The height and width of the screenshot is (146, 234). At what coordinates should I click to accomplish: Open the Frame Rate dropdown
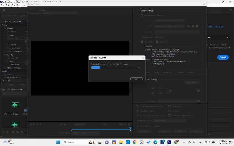(x=177, y=101)
